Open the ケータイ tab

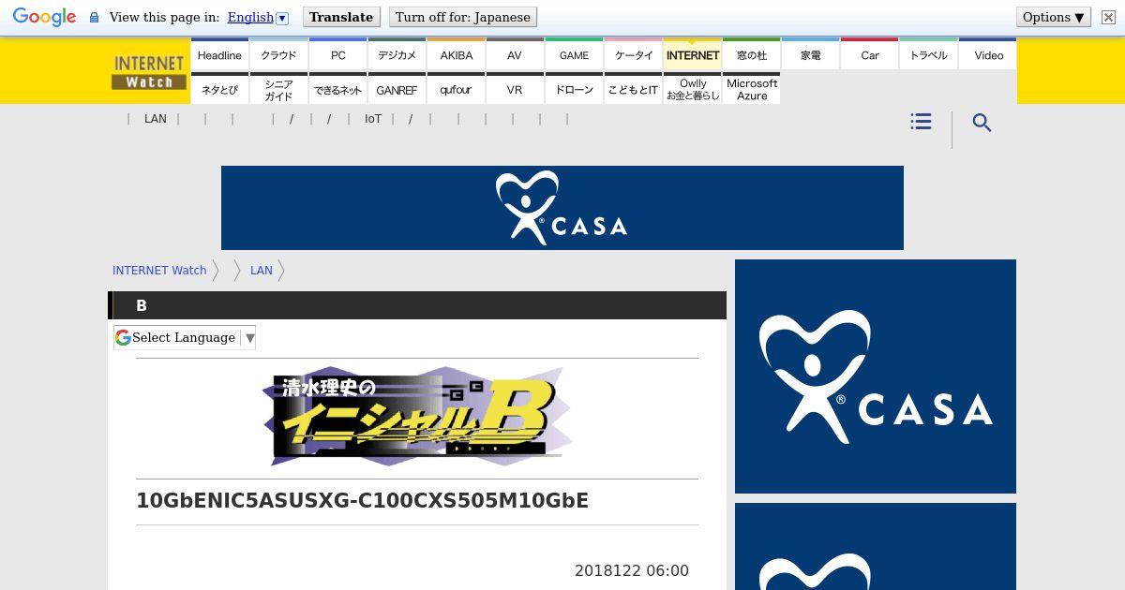coord(634,55)
